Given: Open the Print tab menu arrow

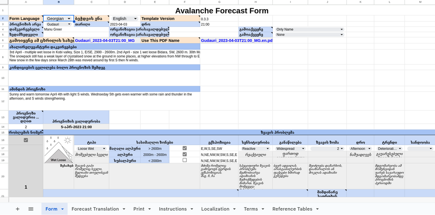Looking at the screenshot, I should [150, 209].
